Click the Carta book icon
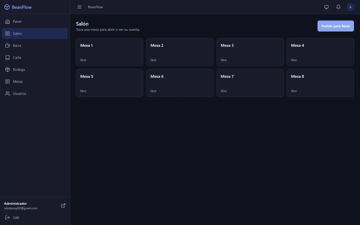 [7, 57]
